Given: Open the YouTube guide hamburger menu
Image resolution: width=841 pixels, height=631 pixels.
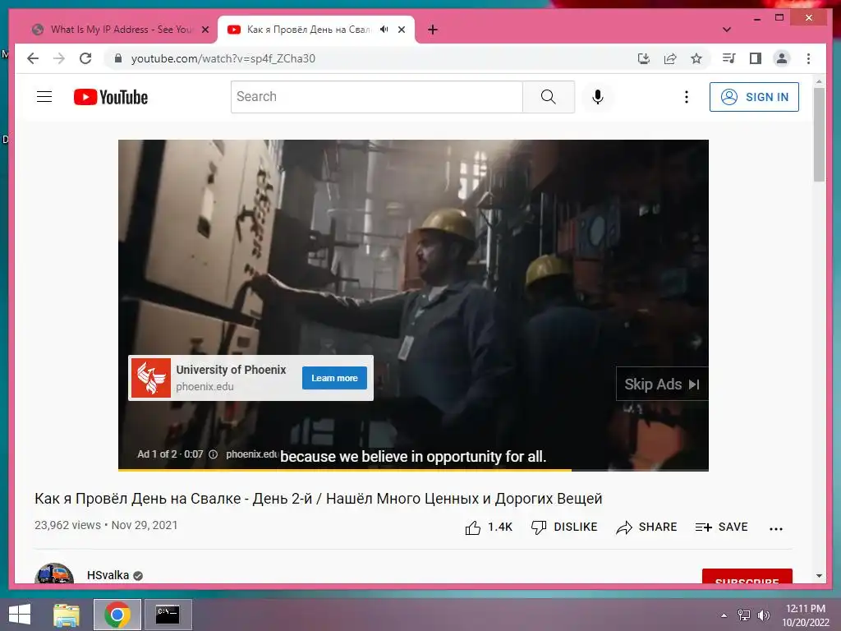Looking at the screenshot, I should click(44, 97).
